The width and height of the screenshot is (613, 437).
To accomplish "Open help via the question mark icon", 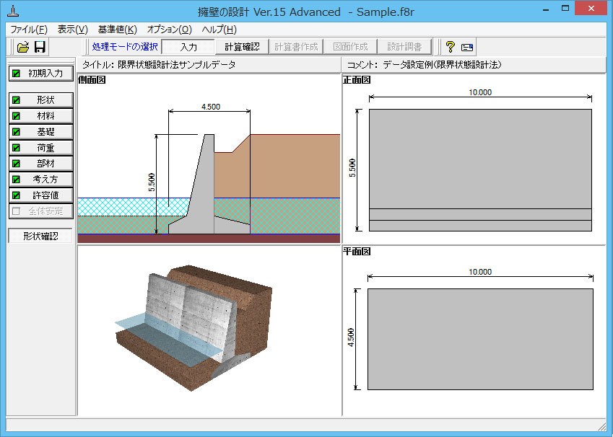I will [451, 47].
